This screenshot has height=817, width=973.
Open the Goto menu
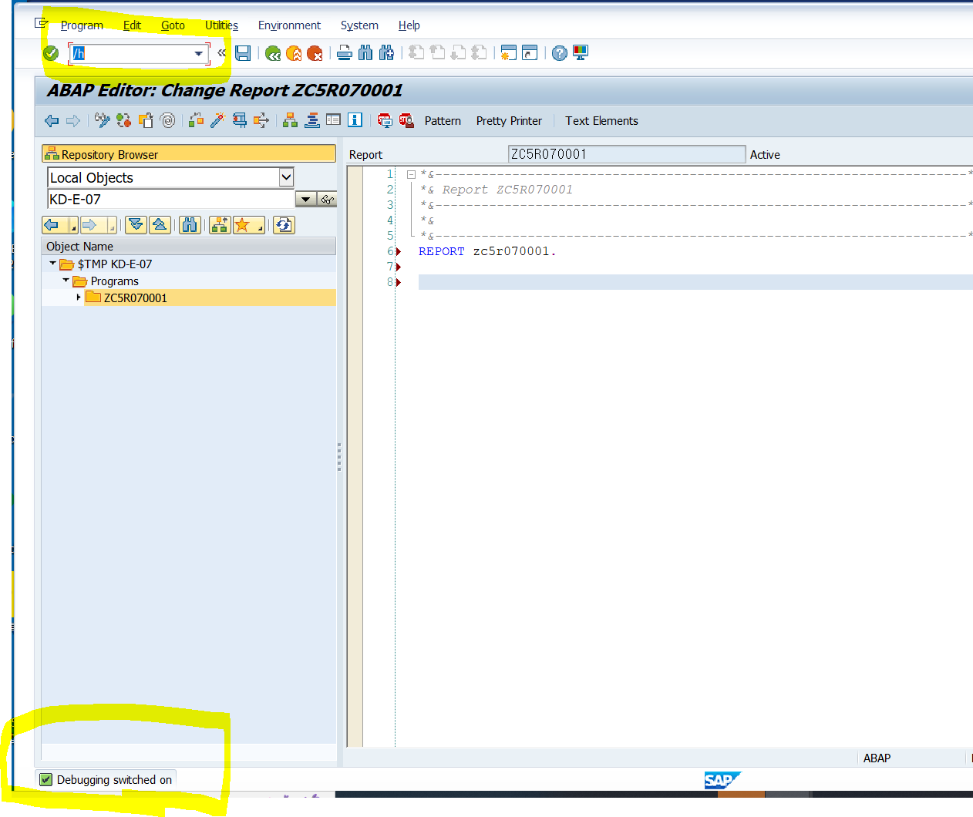173,25
